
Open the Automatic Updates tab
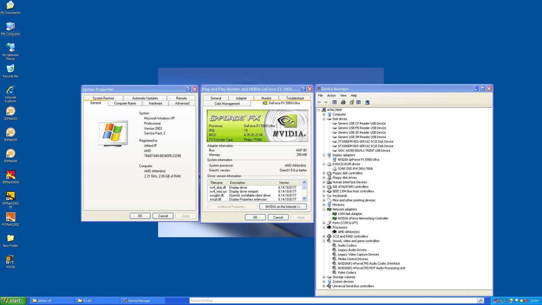click(x=145, y=98)
